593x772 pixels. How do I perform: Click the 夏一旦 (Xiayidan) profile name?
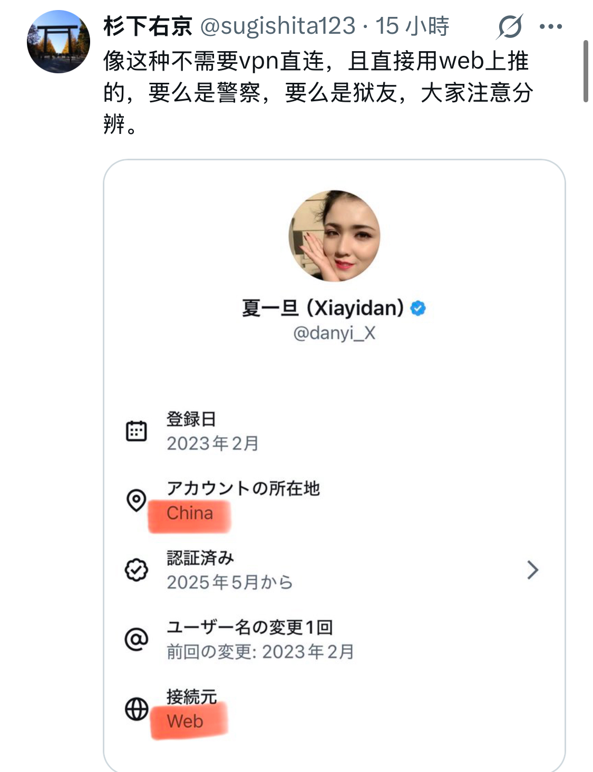(x=323, y=308)
